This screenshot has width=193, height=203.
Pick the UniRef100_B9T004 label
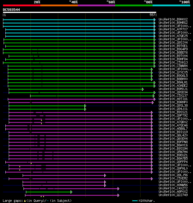(173, 56)
